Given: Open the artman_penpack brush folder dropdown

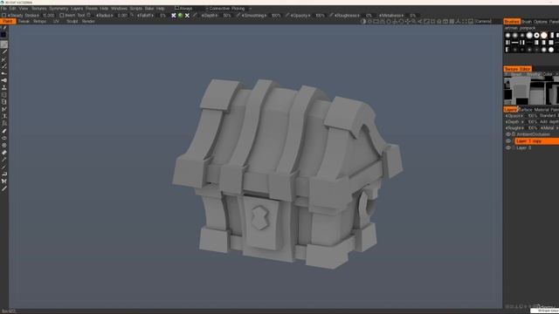Looking at the screenshot, I should coord(521,28).
